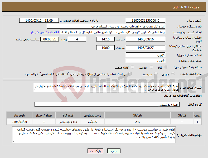Toggle the اسناد خزانه اسلامی payment checkbox
The width and height of the screenshot is (208, 158).
(130, 73)
